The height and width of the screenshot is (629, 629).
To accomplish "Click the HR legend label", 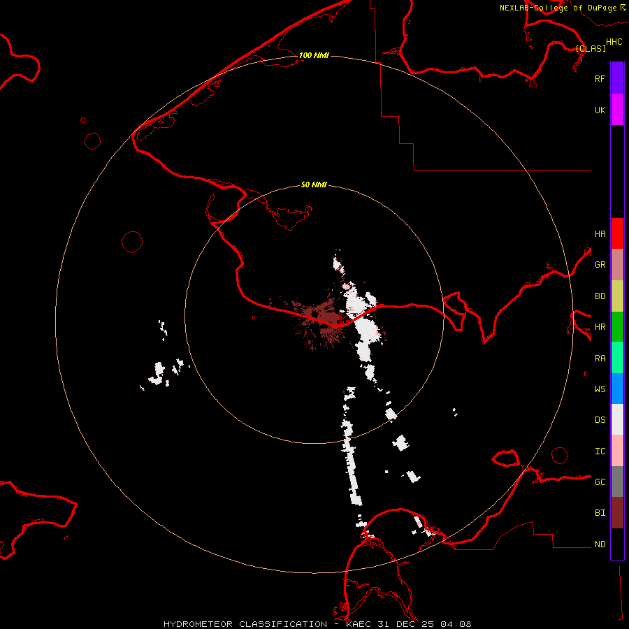I will [x=600, y=327].
